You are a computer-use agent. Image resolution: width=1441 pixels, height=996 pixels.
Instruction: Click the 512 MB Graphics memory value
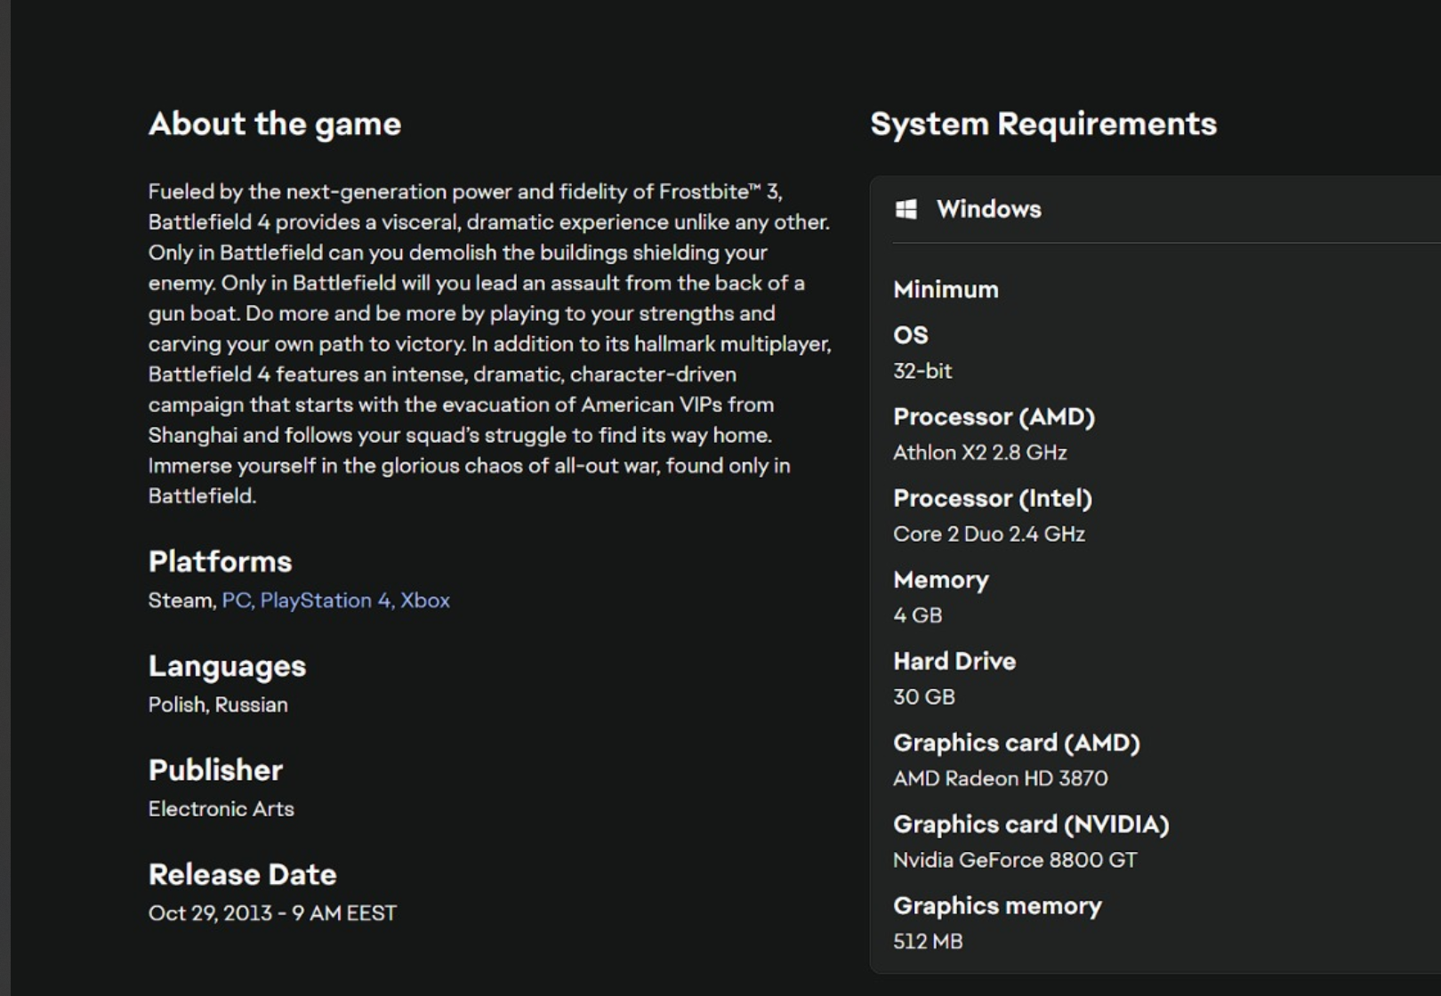pyautogui.click(x=928, y=941)
